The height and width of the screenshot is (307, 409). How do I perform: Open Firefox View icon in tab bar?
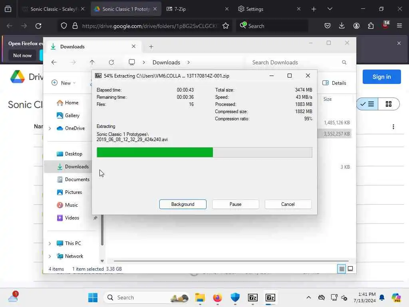pyautogui.click(x=8, y=9)
